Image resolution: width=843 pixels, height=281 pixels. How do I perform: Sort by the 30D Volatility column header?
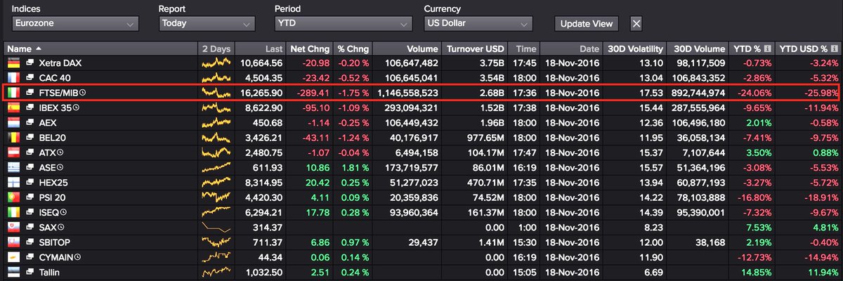pos(634,49)
